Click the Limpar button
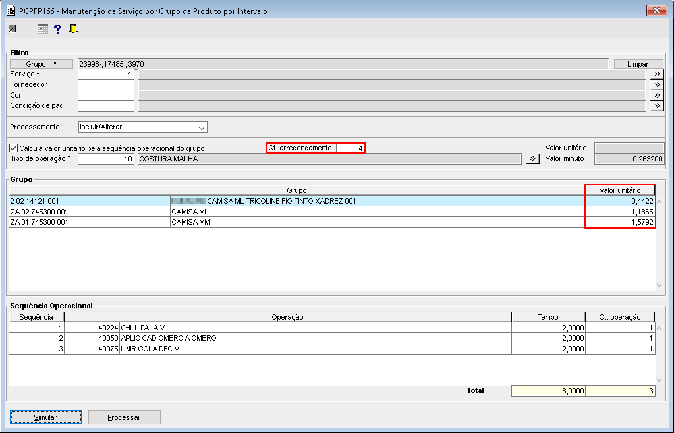674x433 pixels. coord(638,64)
